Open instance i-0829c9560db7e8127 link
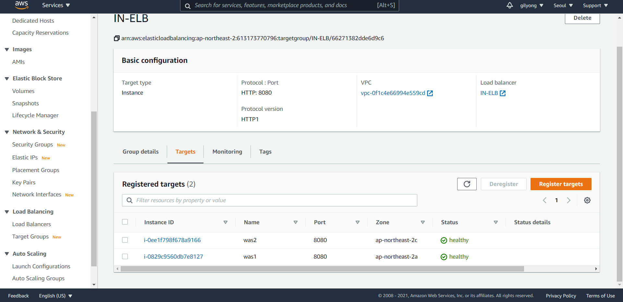This screenshot has height=302, width=623. [173, 257]
